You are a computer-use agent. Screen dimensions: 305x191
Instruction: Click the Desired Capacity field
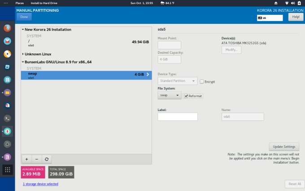pyautogui.click(x=169, y=59)
